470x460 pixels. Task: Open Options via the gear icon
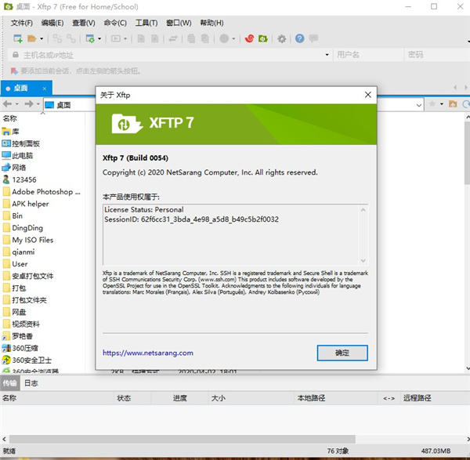pyautogui.click(x=281, y=38)
